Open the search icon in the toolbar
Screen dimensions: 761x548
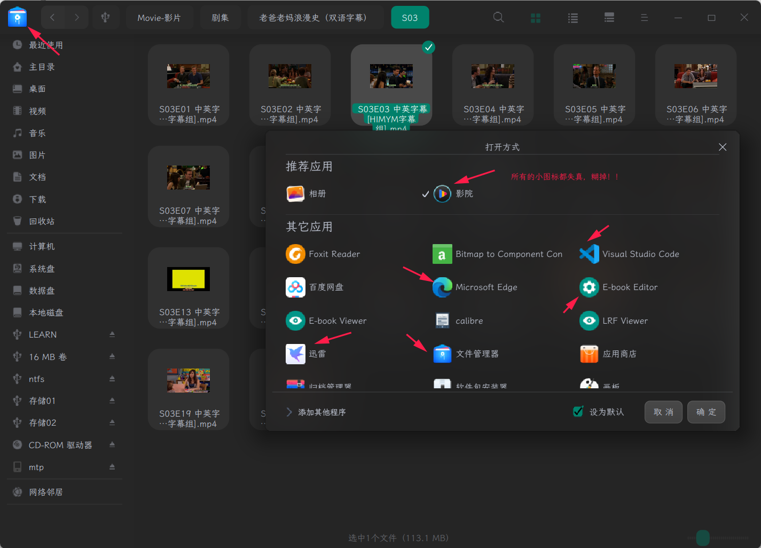point(498,17)
